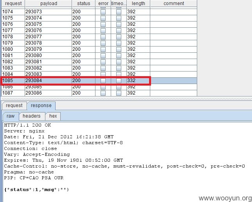Click the Server: nginx header line
Viewport: 252px width, 202px height.
point(24,131)
